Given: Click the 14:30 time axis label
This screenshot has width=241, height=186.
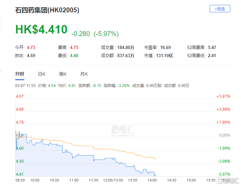Looking at the screenshot, I should (172, 180).
